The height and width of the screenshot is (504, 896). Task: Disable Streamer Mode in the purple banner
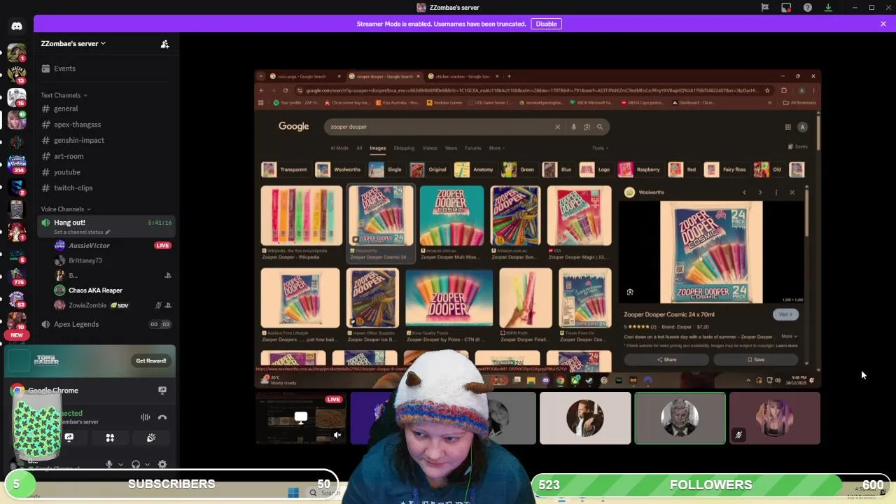[x=546, y=24]
